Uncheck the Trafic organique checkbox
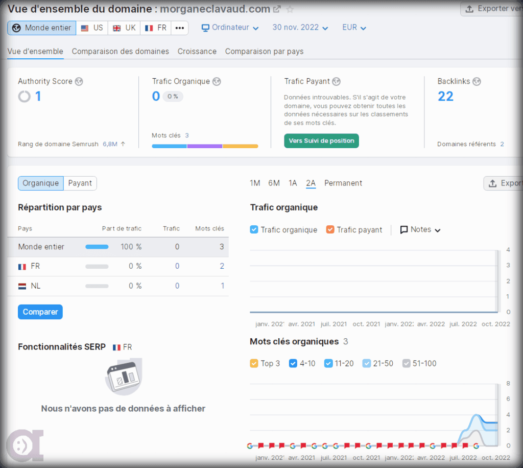The width and height of the screenshot is (523, 468). point(254,230)
